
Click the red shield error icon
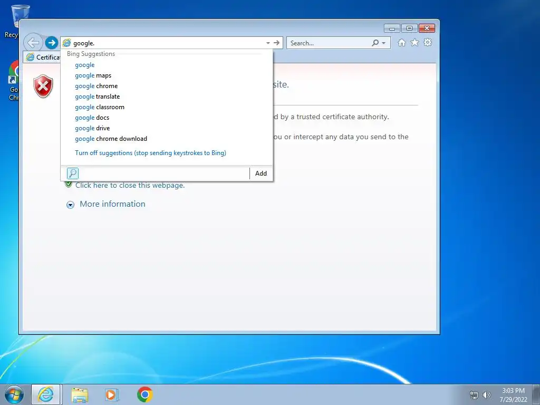[43, 86]
